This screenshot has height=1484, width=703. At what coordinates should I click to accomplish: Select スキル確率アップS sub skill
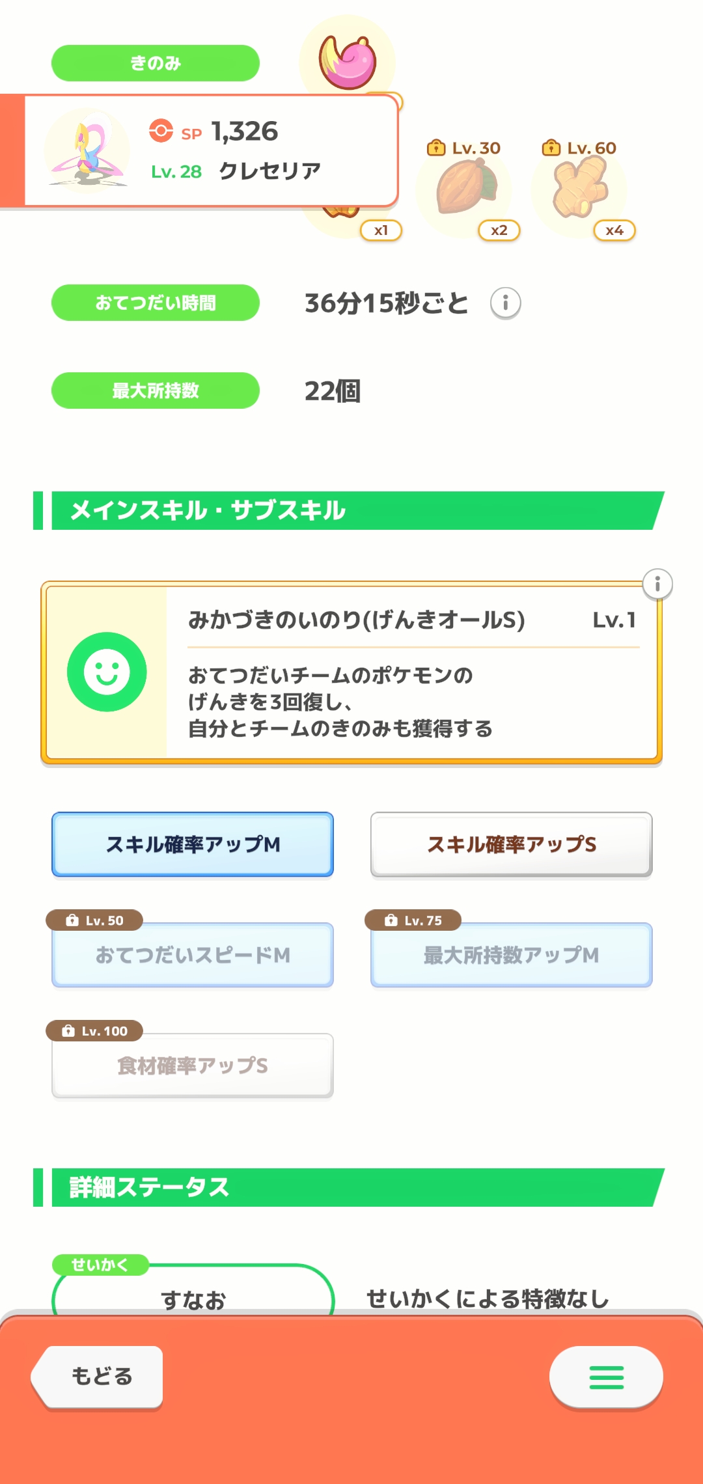pyautogui.click(x=511, y=844)
